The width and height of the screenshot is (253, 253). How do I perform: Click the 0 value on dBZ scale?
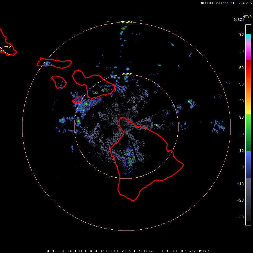pyautogui.click(x=243, y=167)
